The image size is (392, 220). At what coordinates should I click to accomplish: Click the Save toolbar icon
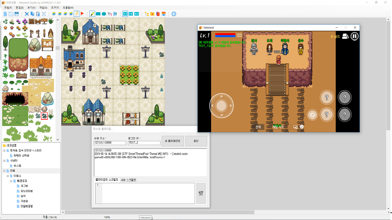pos(17,14)
